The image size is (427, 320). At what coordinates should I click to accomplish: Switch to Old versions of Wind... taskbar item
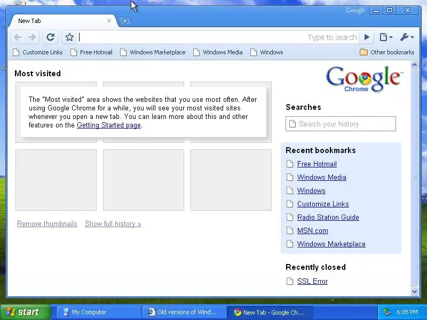pos(184,312)
